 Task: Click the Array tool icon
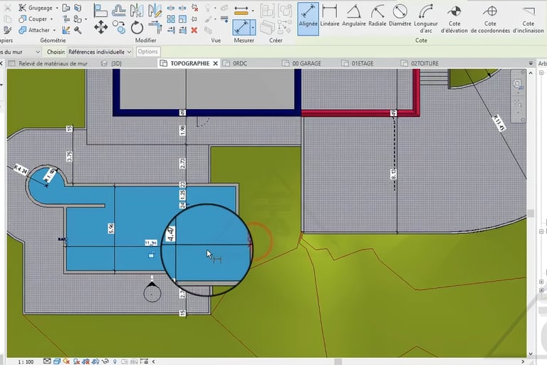(171, 19)
